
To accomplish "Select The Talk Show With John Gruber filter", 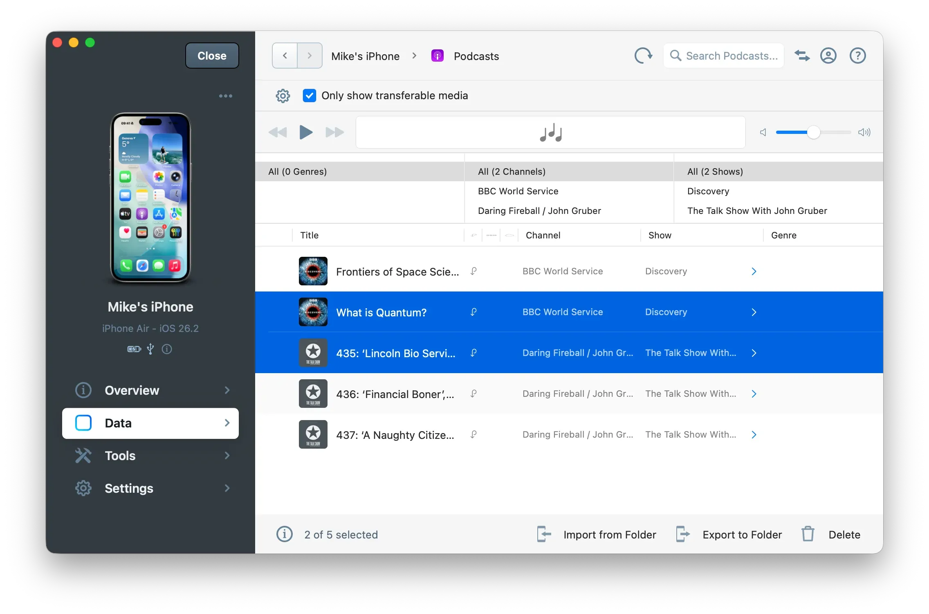I will pyautogui.click(x=757, y=211).
